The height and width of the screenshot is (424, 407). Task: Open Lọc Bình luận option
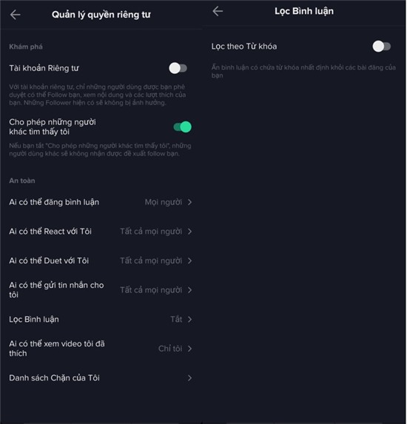[101, 320]
